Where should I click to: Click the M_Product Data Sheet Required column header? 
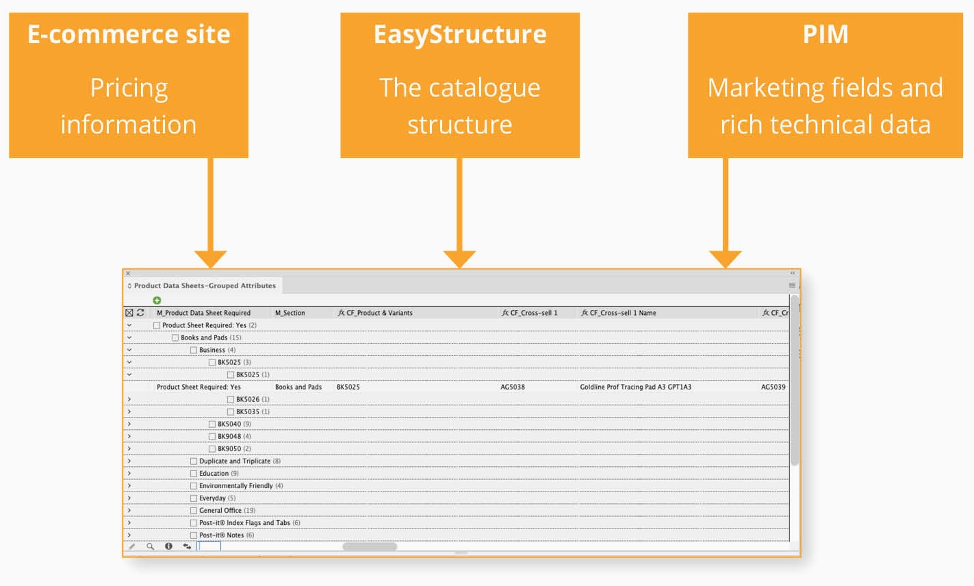click(x=203, y=313)
